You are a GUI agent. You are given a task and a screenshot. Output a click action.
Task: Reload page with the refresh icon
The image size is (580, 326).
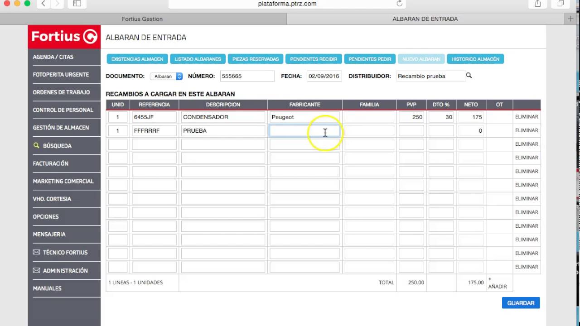(x=399, y=4)
